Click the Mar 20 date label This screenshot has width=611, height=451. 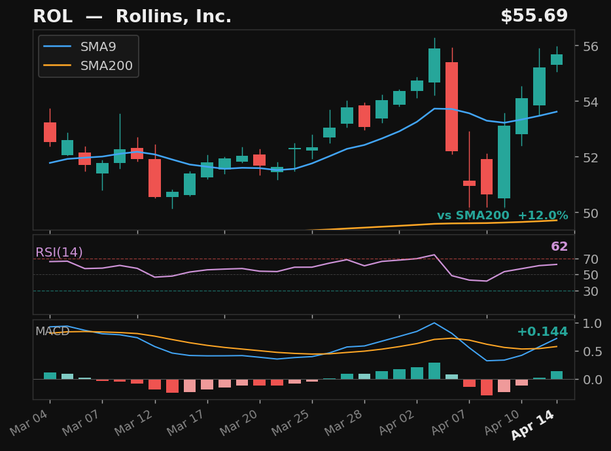(239, 423)
